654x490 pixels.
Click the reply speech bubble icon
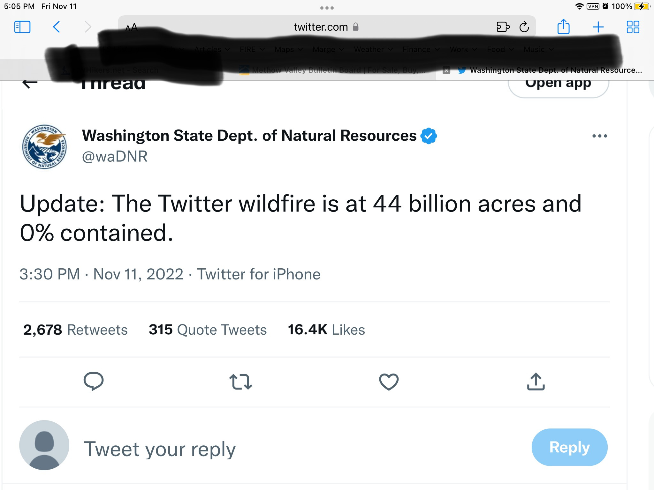(93, 381)
